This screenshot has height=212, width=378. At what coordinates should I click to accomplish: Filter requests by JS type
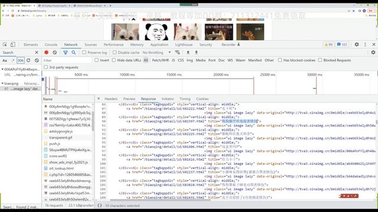click(173, 60)
